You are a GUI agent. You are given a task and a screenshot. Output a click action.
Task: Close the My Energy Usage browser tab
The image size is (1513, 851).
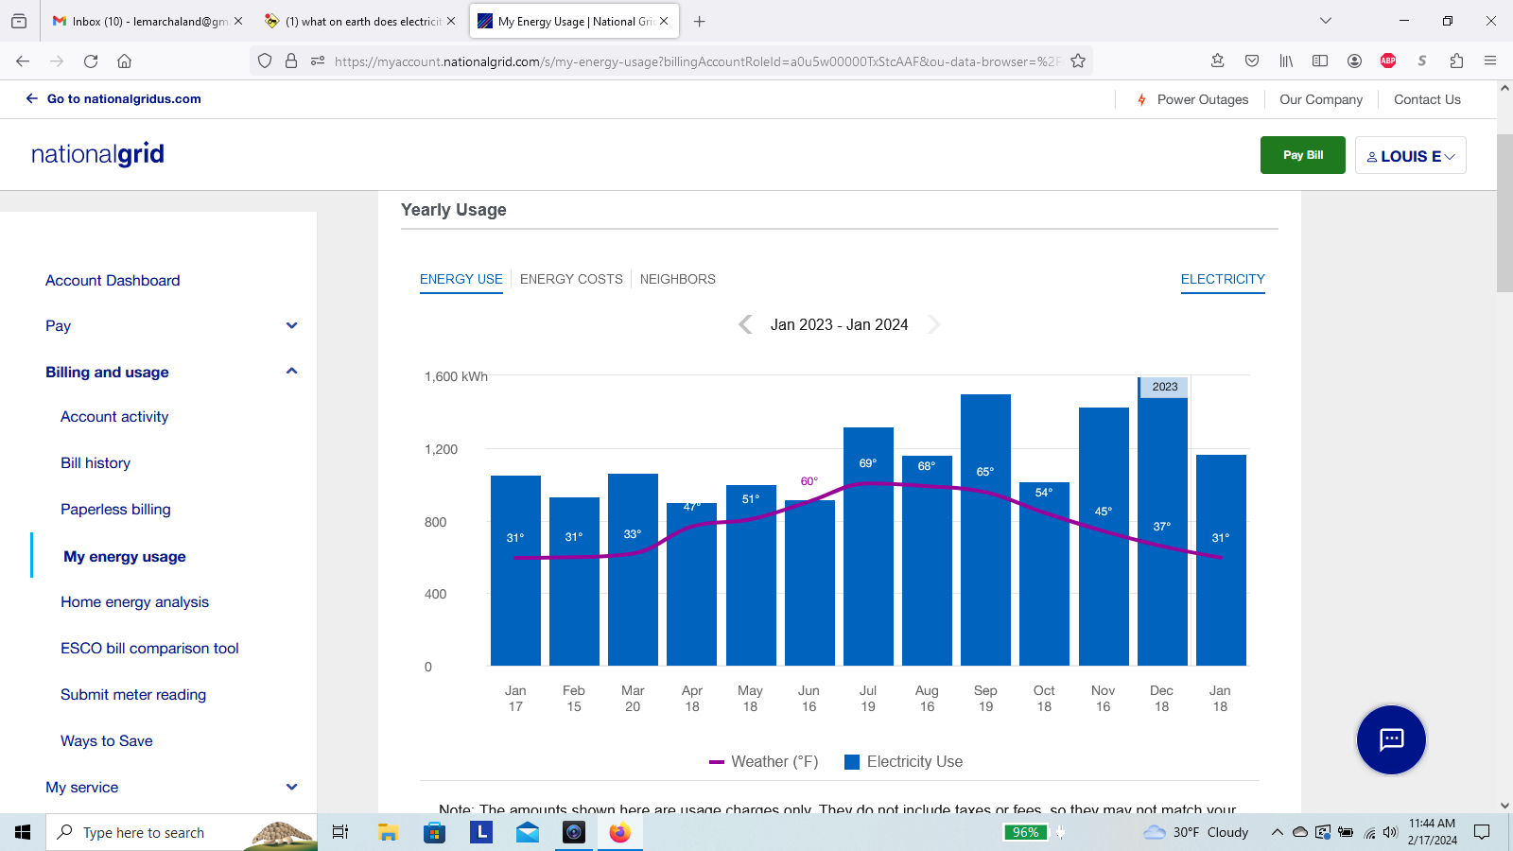(664, 21)
